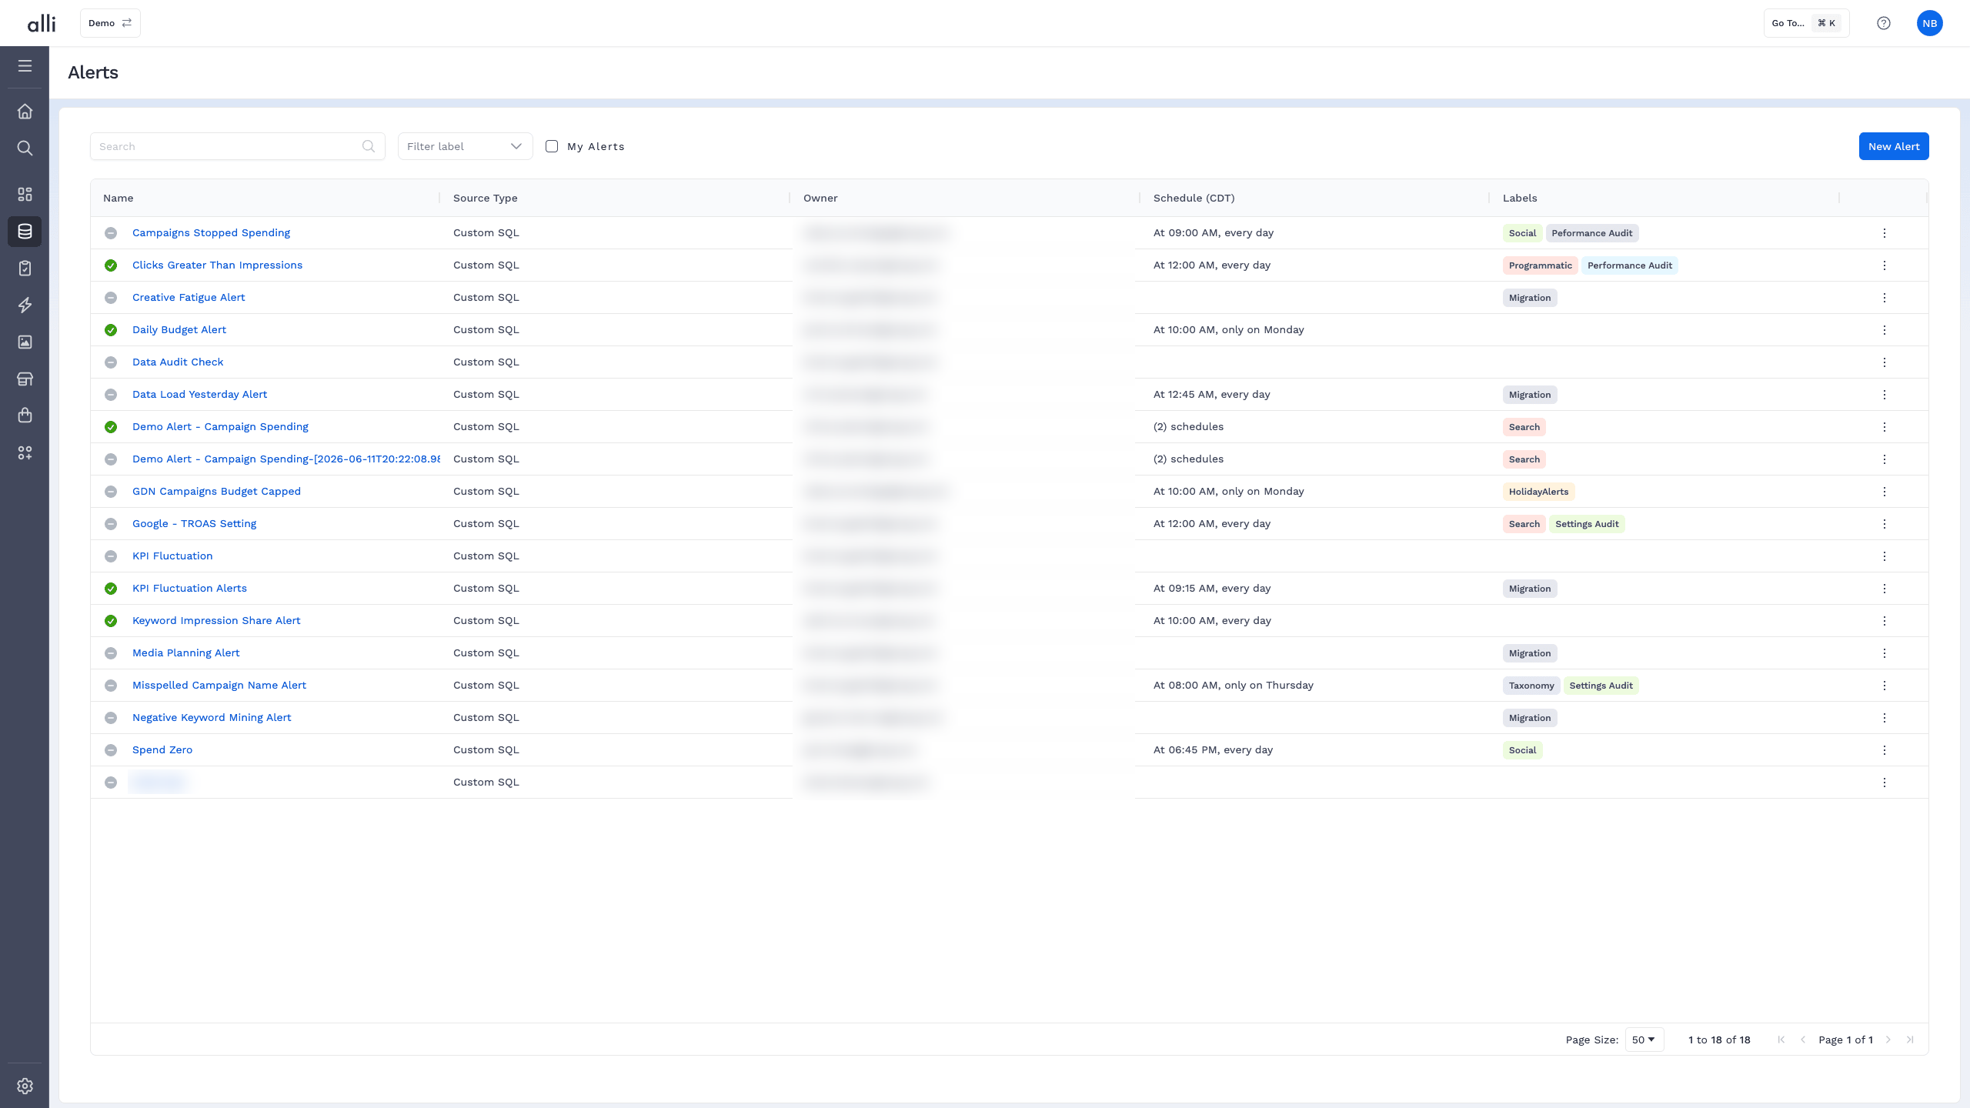Open the image gallery sidebar icon
1970x1108 pixels.
click(x=25, y=342)
